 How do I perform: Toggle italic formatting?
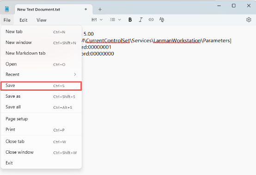[x=140, y=20]
